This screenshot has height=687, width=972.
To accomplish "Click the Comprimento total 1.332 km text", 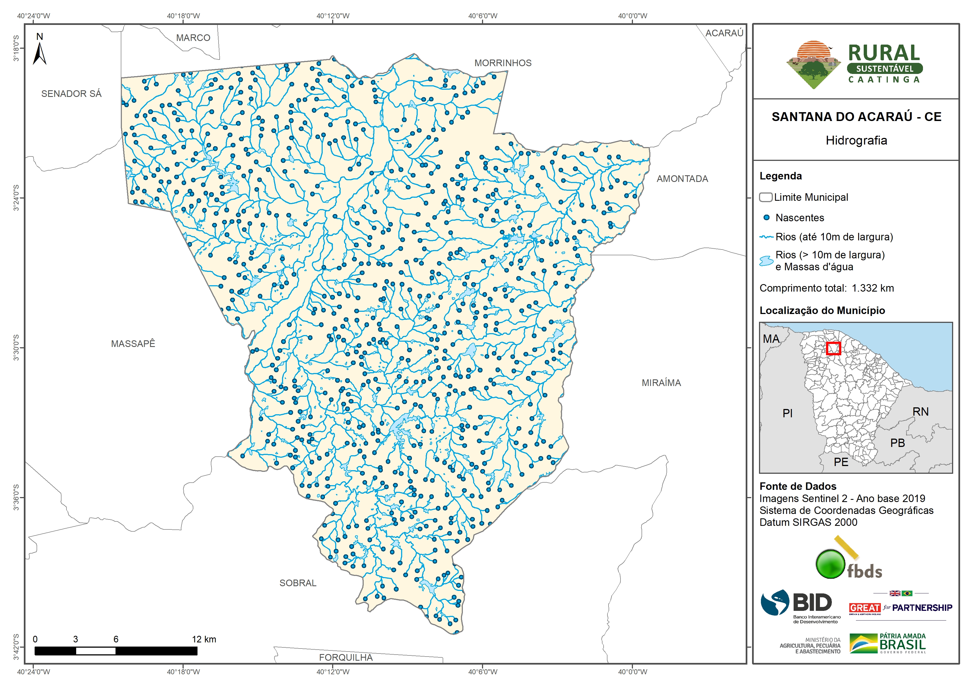I will click(826, 288).
